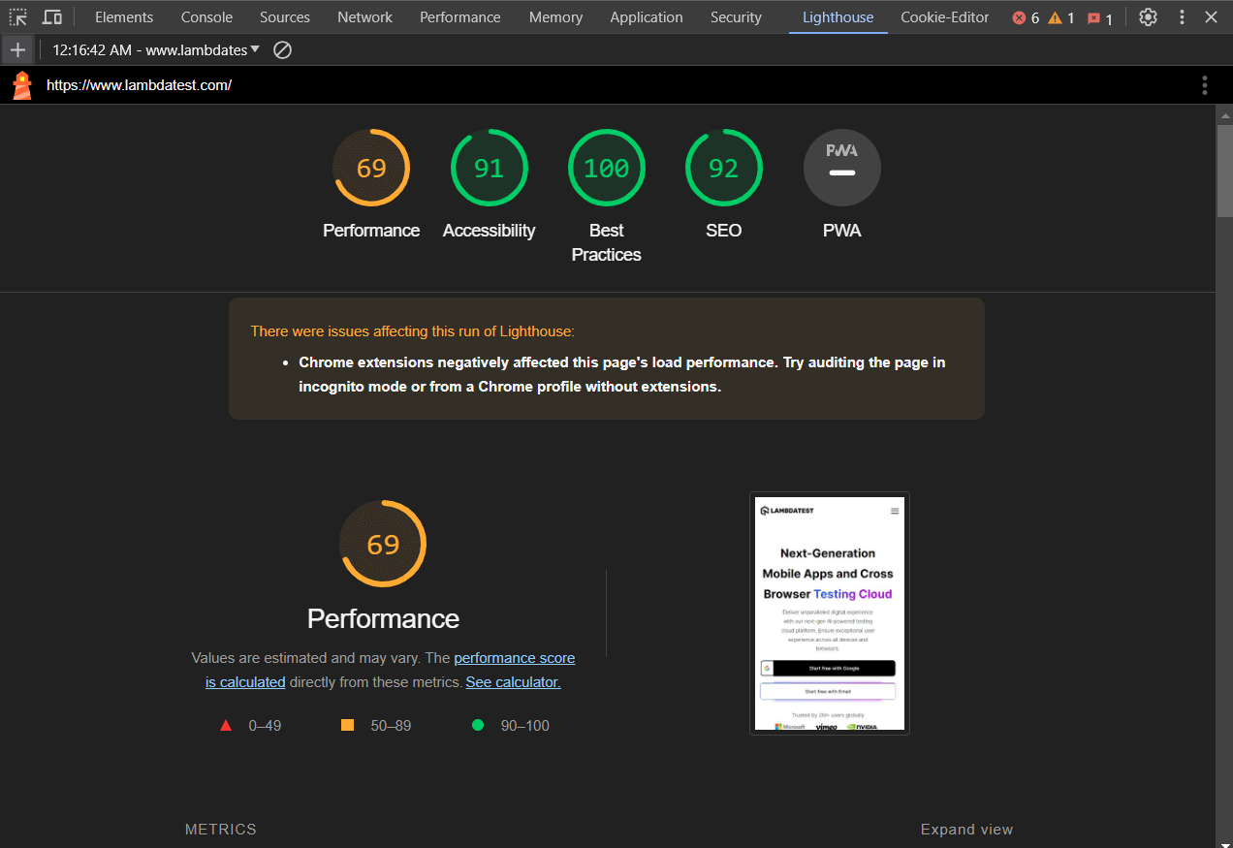Image resolution: width=1233 pixels, height=848 pixels.
Task: Click the 'Expand view' metrics toggle
Action: pyautogui.click(x=966, y=830)
